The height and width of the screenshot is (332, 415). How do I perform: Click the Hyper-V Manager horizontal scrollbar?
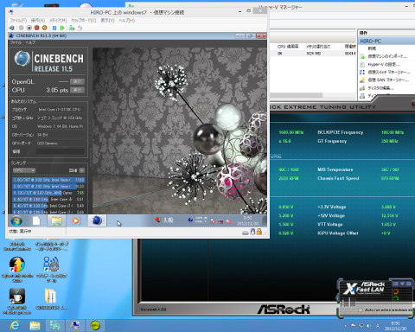296,95
